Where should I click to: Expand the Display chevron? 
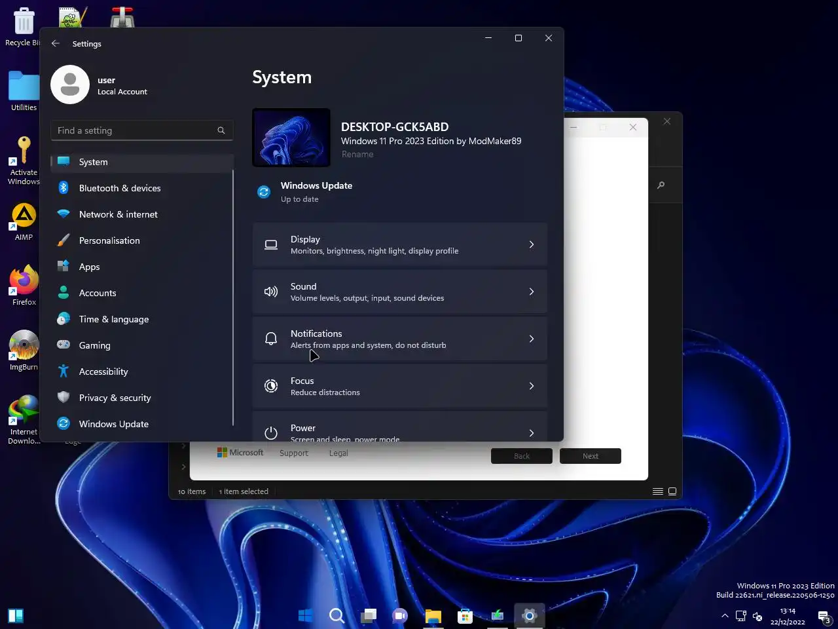532,244
